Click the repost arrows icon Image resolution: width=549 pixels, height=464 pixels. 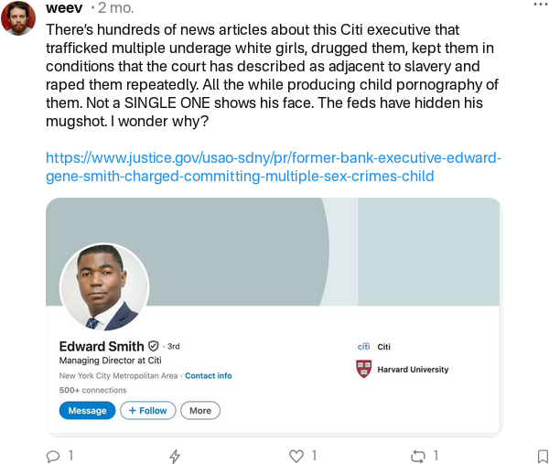coord(419,455)
